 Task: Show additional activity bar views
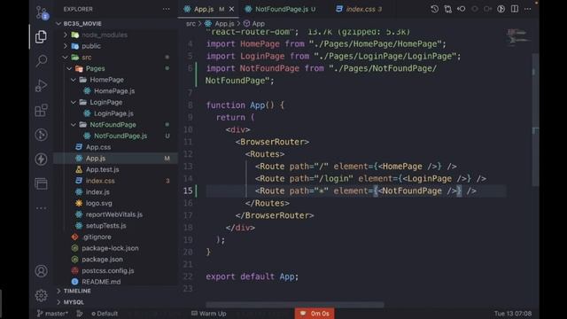tap(42, 208)
